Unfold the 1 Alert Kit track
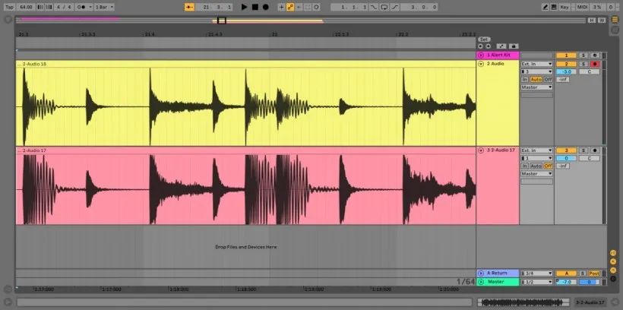Screen dimensions: 623x310 (481, 55)
